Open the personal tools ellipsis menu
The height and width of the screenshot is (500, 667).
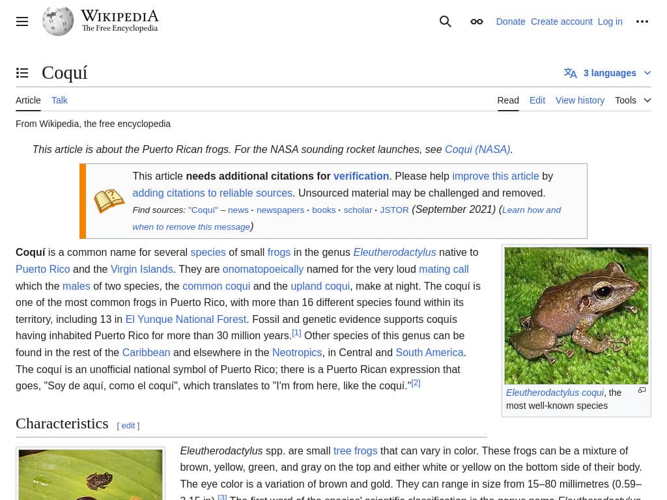[642, 21]
